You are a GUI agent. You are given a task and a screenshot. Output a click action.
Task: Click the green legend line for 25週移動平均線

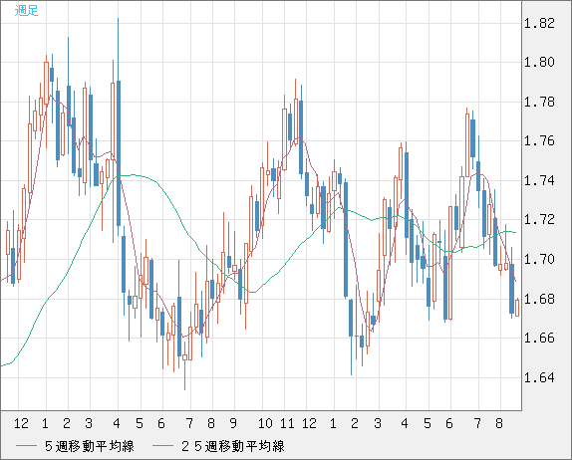tap(162, 446)
